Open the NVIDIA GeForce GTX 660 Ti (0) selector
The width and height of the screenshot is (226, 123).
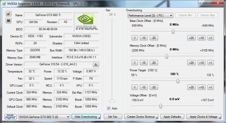[44, 117]
